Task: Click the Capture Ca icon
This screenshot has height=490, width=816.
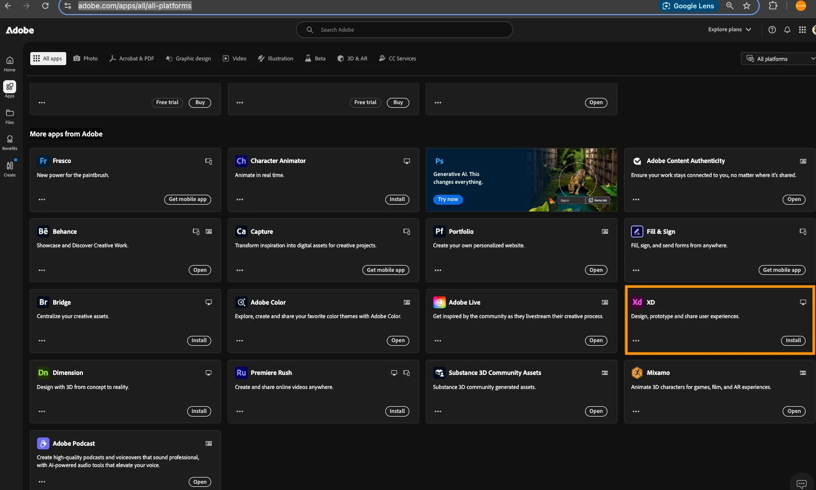Action: pos(241,231)
